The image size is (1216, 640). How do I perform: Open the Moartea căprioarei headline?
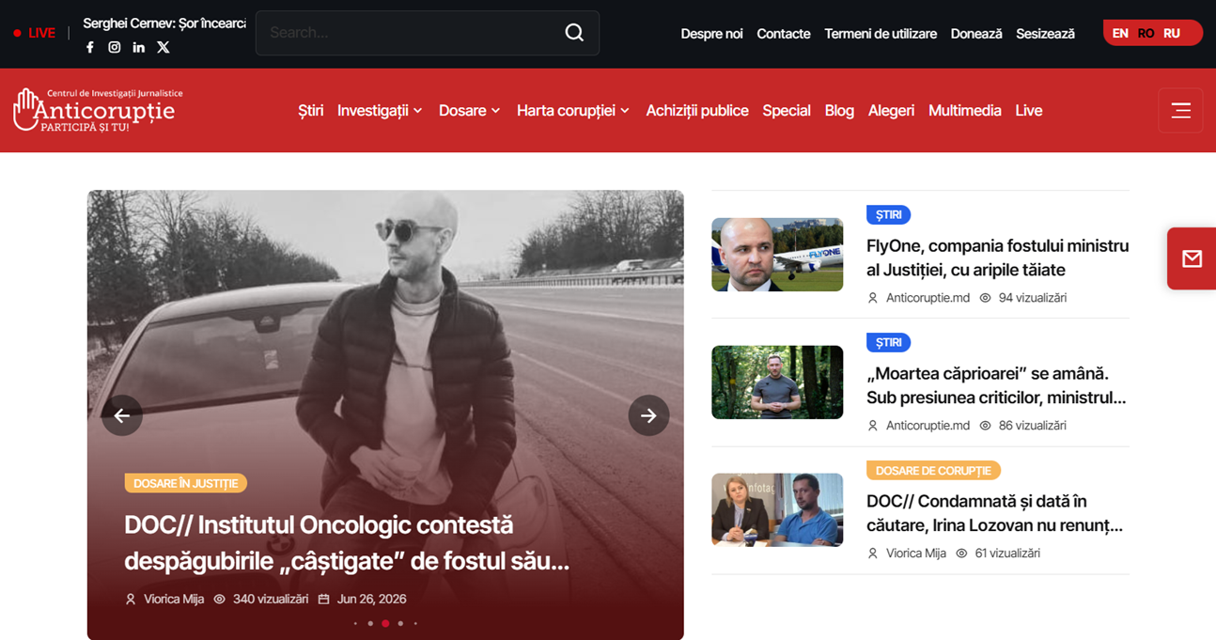(996, 385)
